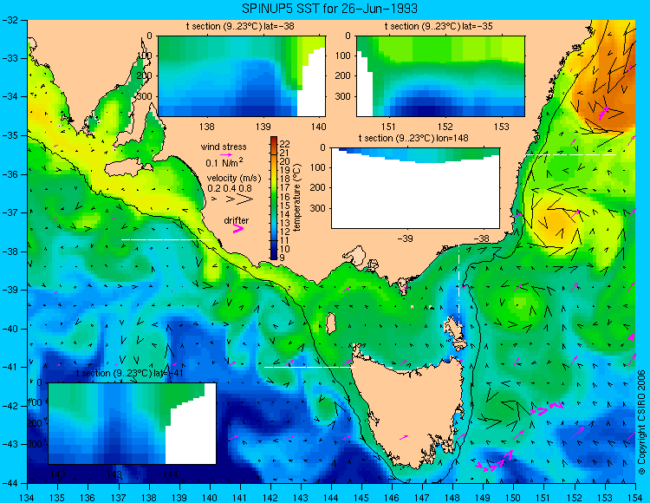Click the 15 tick on the color bar

click(x=285, y=206)
